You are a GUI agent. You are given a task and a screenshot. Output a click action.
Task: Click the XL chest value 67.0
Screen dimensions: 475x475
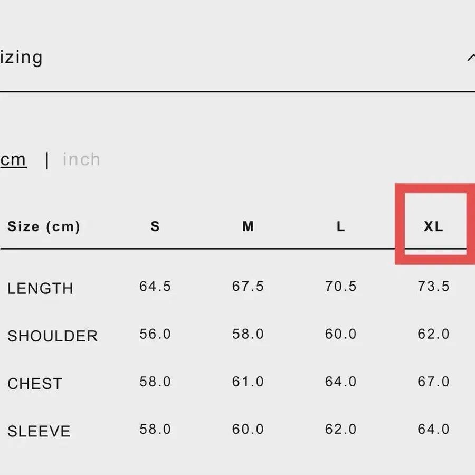[x=433, y=382]
